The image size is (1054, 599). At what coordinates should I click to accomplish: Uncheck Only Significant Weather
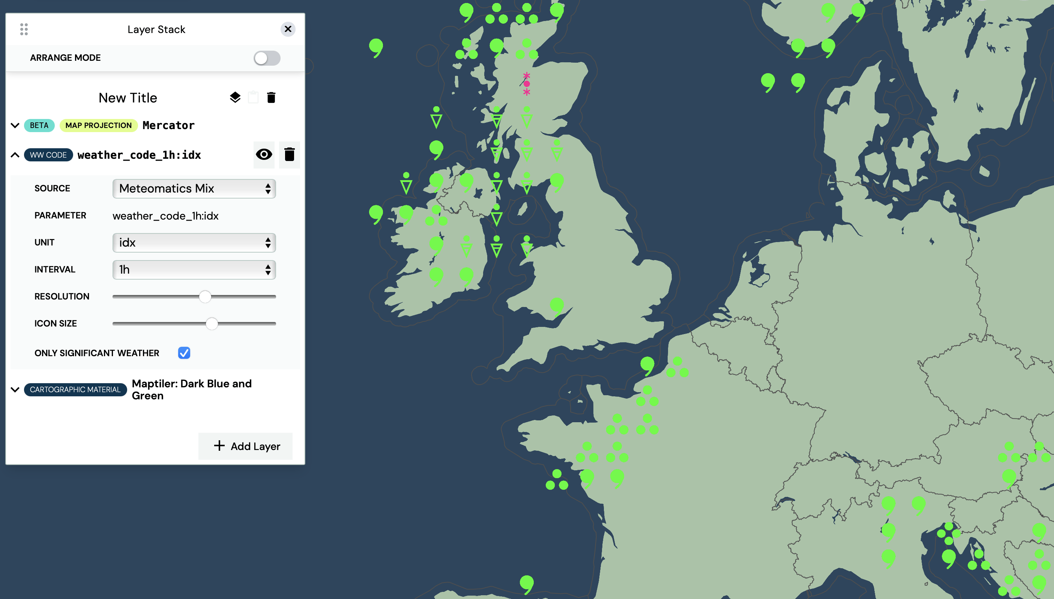click(x=184, y=353)
